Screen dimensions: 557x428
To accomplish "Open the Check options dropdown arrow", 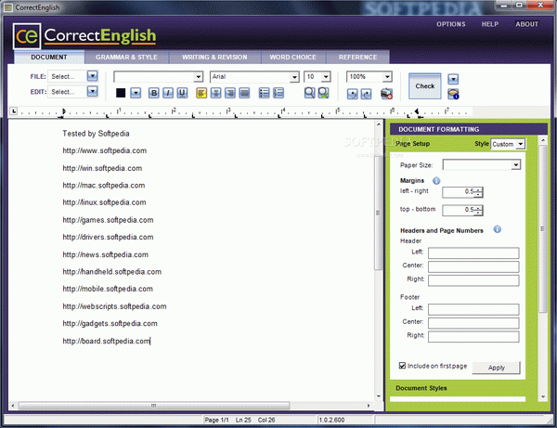I will point(453,79).
